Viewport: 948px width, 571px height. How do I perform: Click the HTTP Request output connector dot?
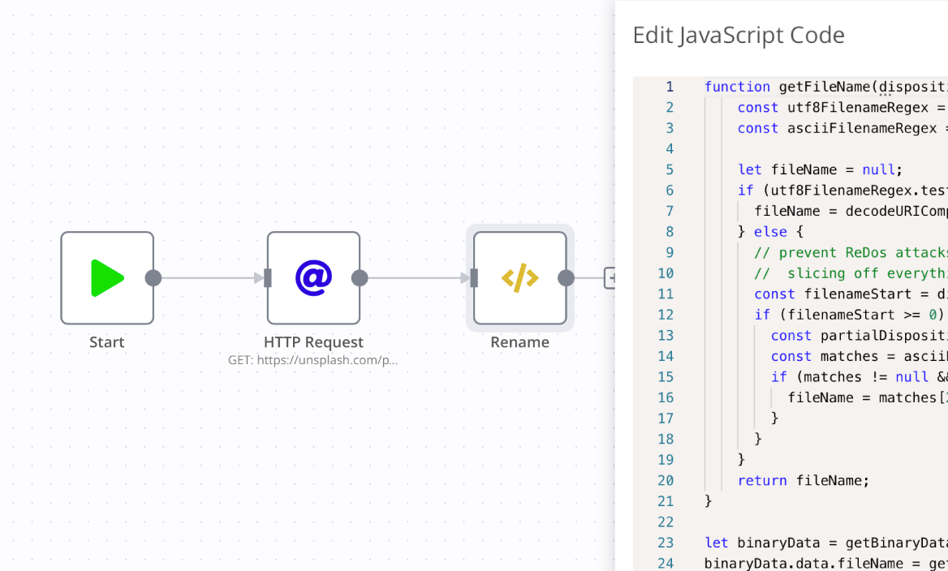point(360,278)
